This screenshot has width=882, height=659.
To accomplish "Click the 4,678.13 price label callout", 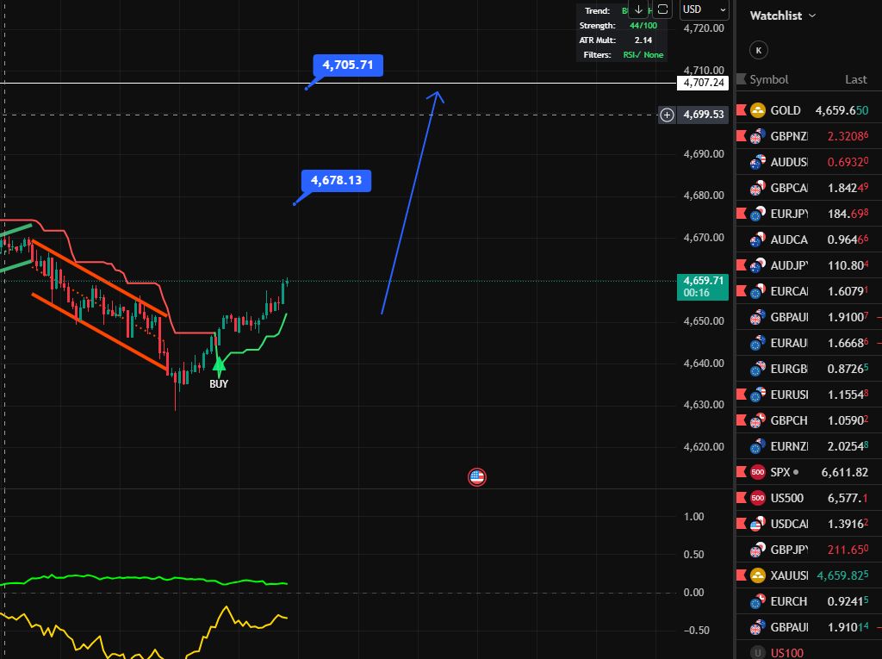I will 336,180.
